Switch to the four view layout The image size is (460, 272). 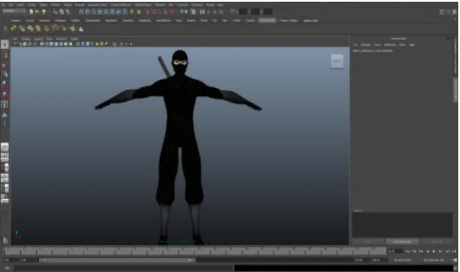point(5,158)
